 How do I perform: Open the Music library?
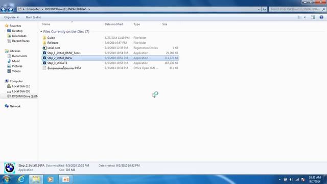tap(16, 61)
